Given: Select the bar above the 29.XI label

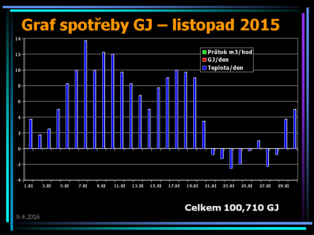Looking at the screenshot, I should [x=286, y=134].
